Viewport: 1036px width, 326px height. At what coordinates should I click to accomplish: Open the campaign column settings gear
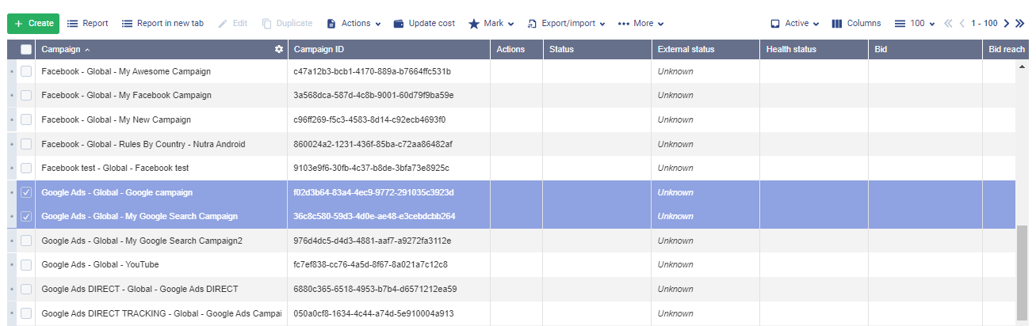(279, 49)
